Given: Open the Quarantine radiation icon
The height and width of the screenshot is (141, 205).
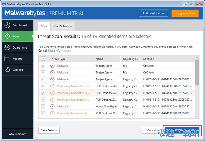Looking at the screenshot, I should coord(7,47).
